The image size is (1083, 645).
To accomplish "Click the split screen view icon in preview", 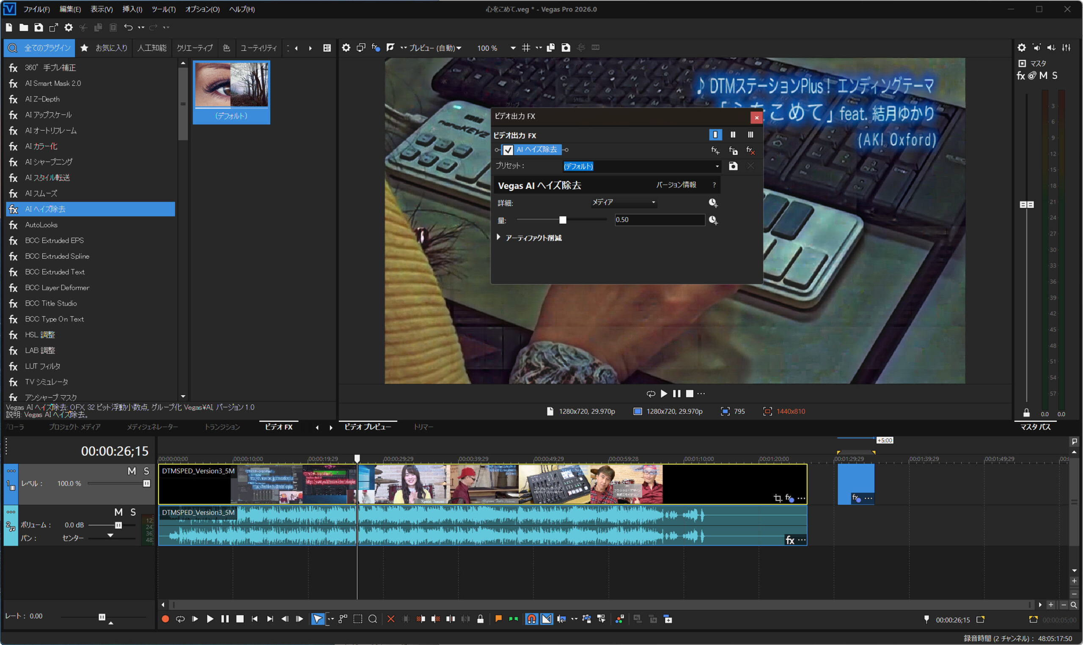I will click(390, 47).
